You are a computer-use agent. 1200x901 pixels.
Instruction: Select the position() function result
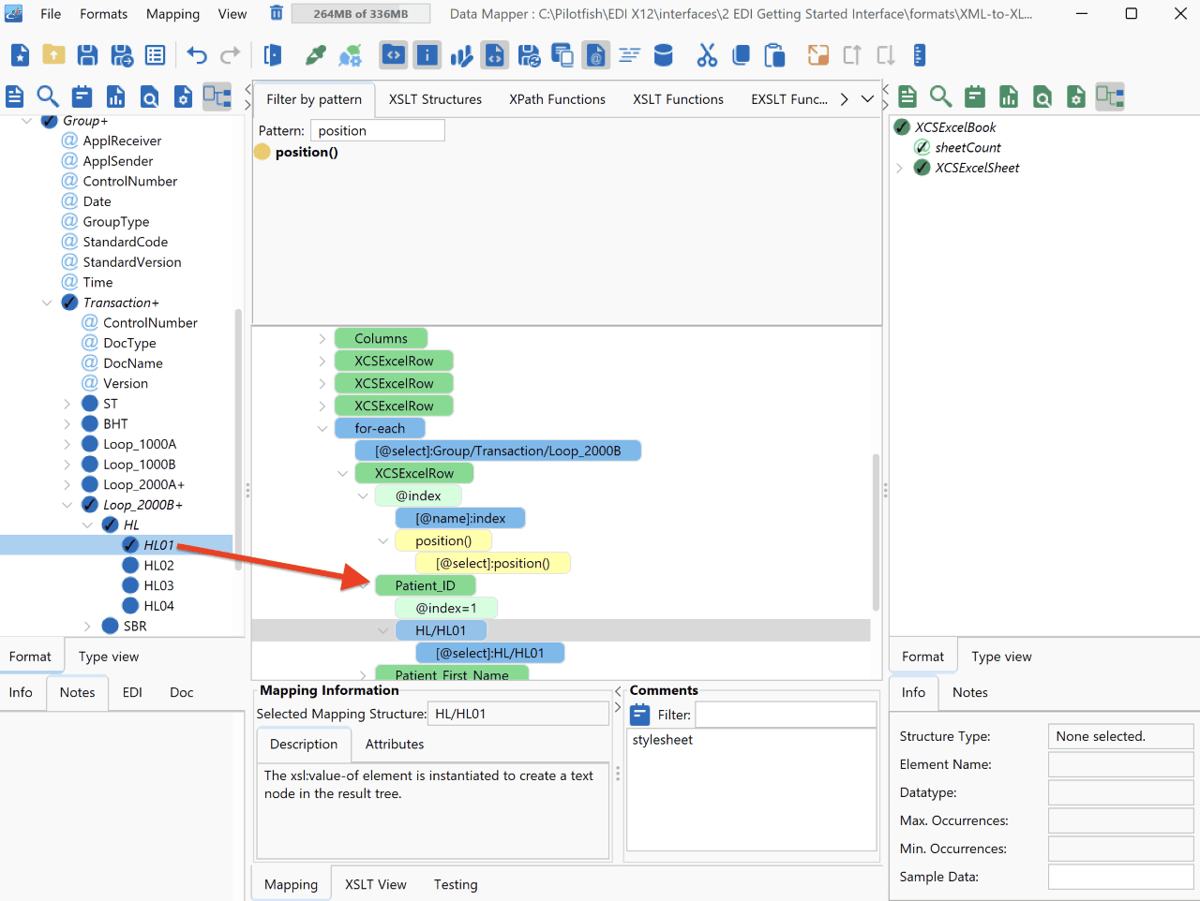point(307,152)
